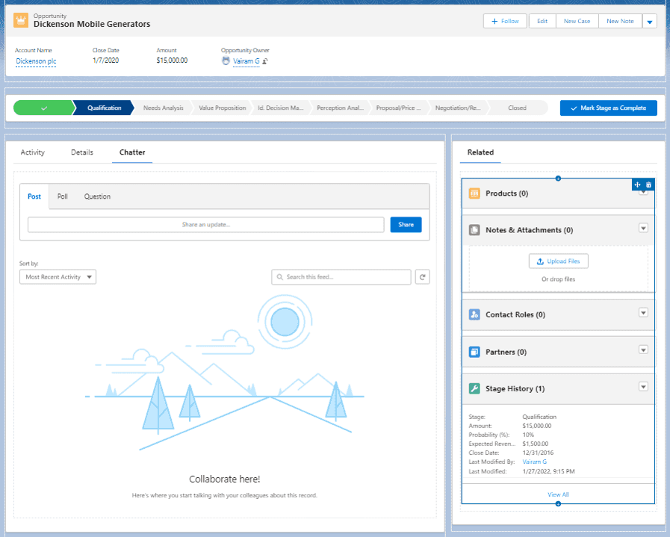This screenshot has height=537, width=670.
Task: Click the Opportunity crown icon in header
Action: 20,20
